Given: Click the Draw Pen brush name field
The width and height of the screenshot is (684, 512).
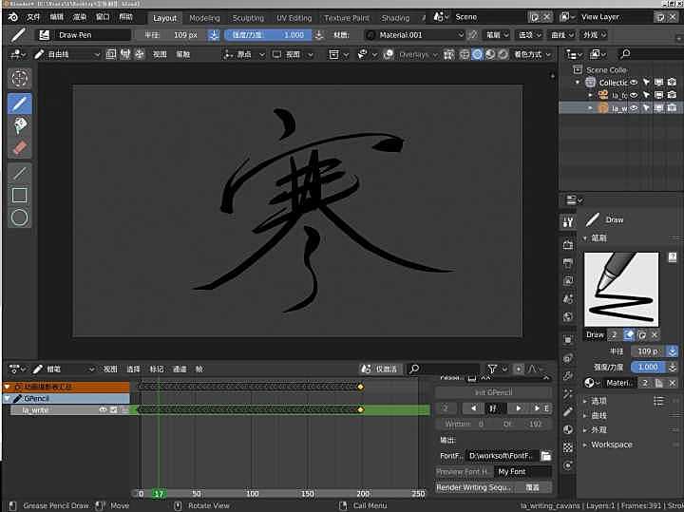Looking at the screenshot, I should pos(93,34).
